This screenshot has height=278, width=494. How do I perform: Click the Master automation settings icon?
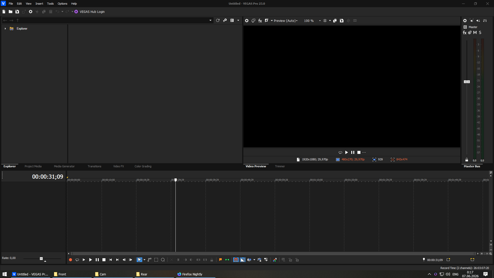(470, 33)
